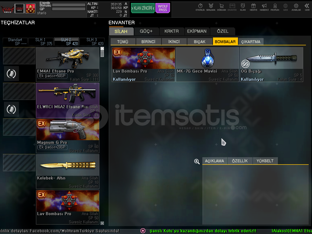Open the Klan shield icon
The height and width of the screenshot is (234, 312).
coord(243,7)
